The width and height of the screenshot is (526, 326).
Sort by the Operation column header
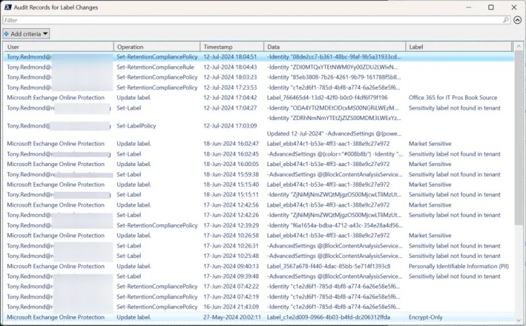click(x=157, y=47)
